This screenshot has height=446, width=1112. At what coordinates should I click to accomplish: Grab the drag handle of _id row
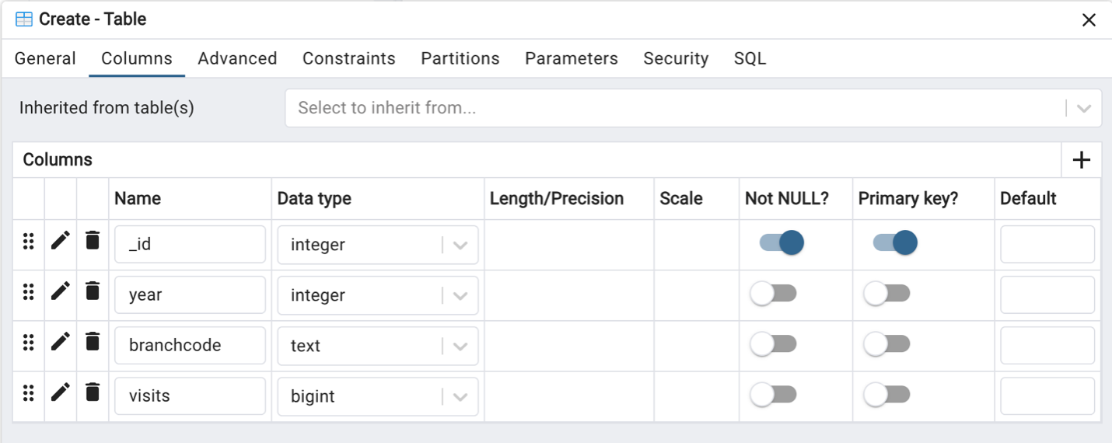point(29,242)
